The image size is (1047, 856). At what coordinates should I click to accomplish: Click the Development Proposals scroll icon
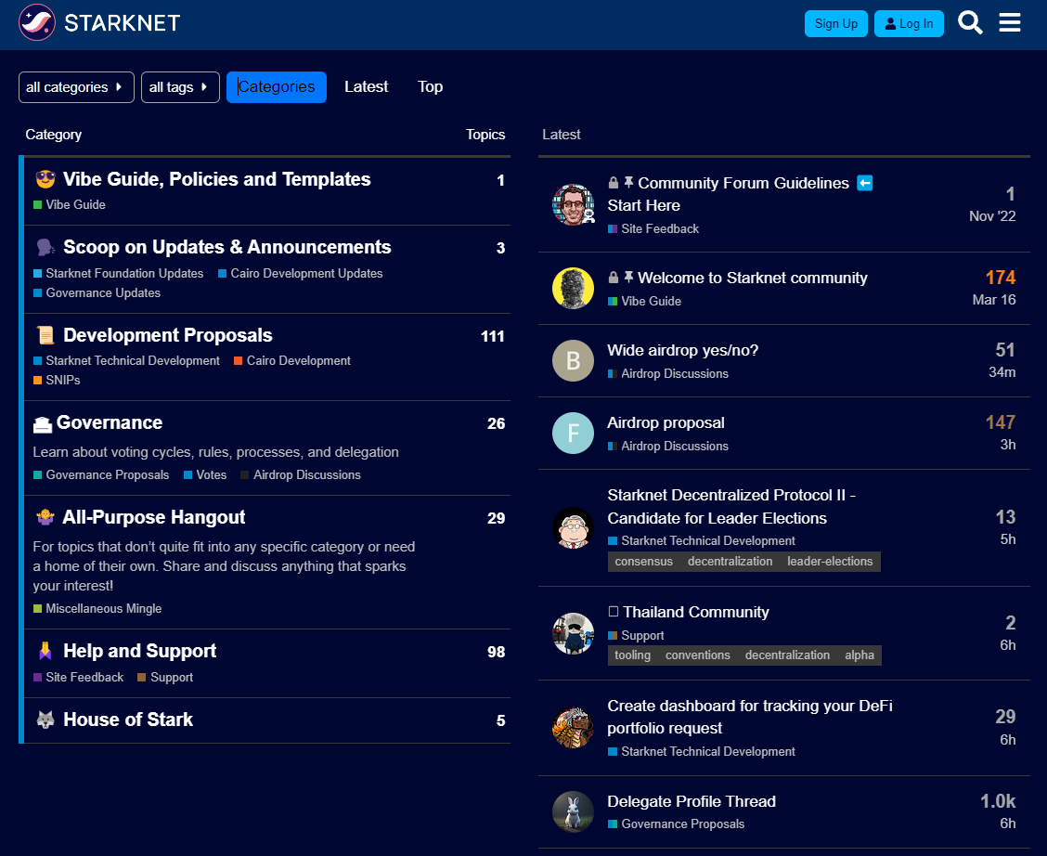[45, 335]
